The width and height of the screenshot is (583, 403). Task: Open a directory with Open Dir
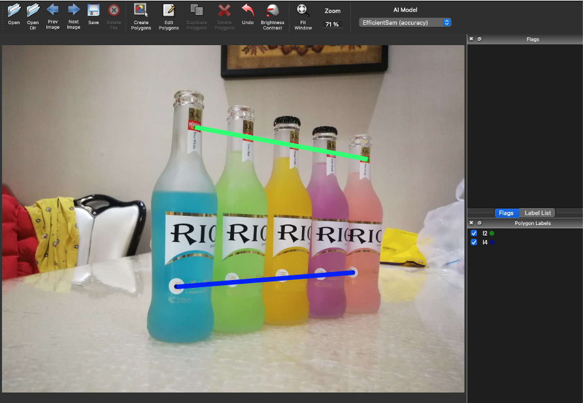point(33,11)
